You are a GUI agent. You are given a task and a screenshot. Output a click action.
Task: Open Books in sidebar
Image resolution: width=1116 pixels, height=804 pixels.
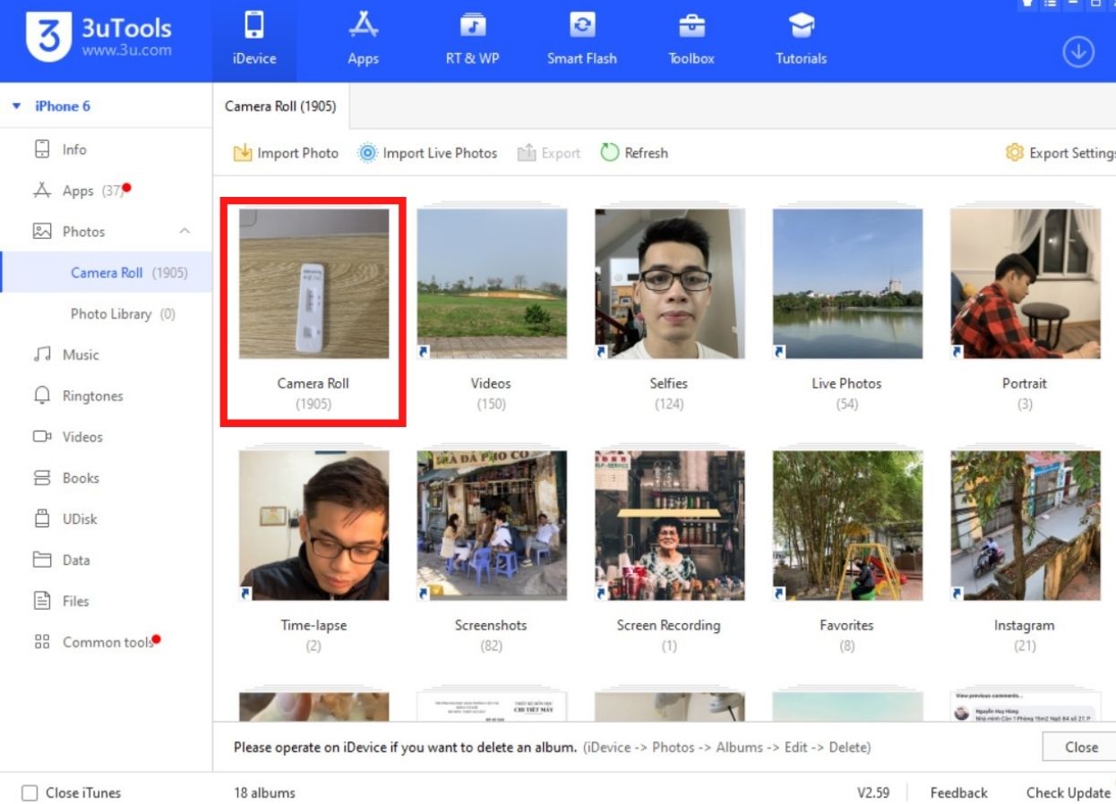106,478
